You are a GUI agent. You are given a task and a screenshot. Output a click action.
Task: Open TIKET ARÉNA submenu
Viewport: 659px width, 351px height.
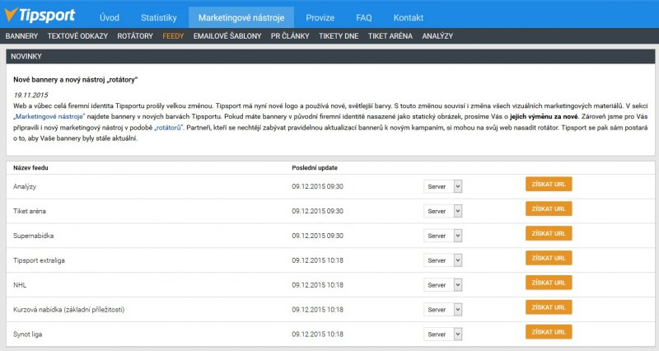coord(390,36)
